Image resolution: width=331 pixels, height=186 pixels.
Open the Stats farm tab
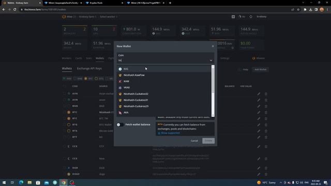point(89,58)
